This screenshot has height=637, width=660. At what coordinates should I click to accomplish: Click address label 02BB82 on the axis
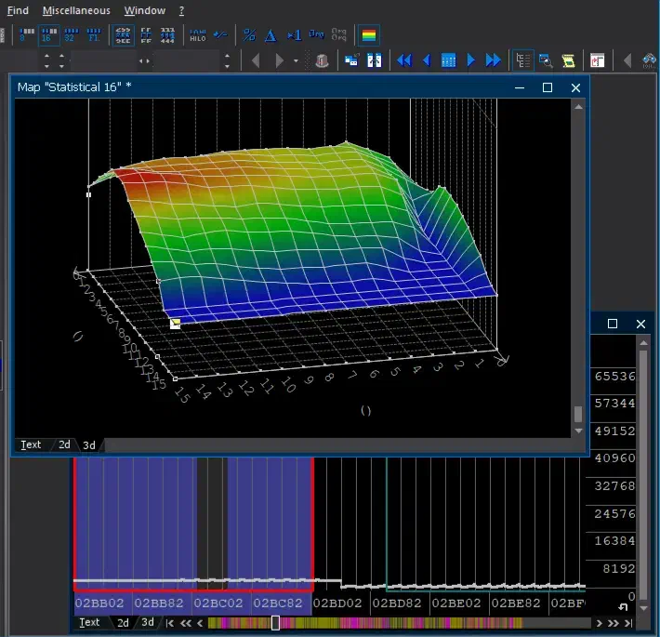pos(159,603)
